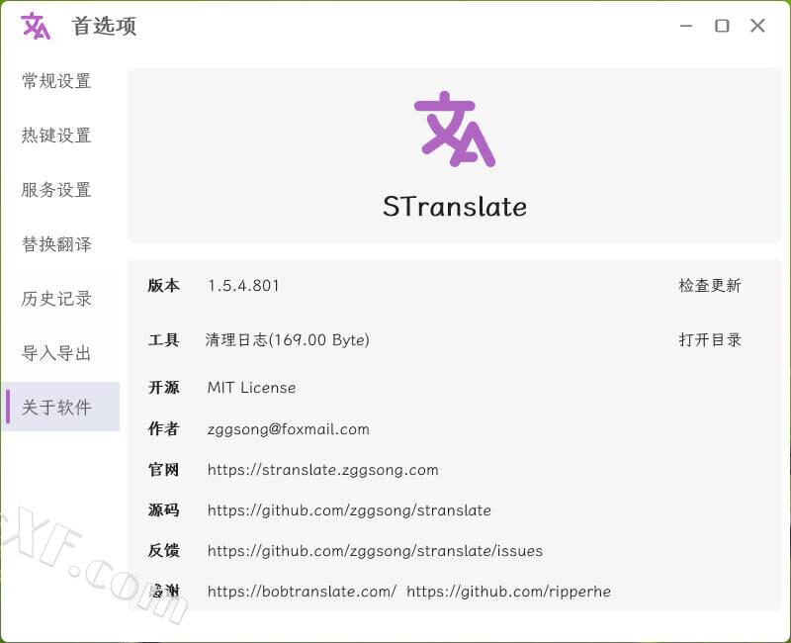This screenshot has height=643, width=791.
Task: Open 历史记录 in the sidebar
Action: 56,299
